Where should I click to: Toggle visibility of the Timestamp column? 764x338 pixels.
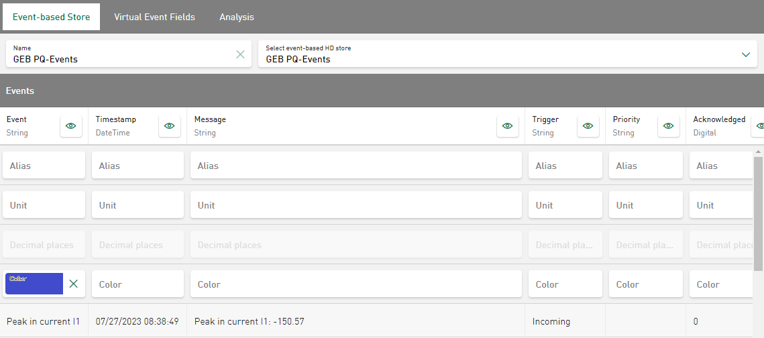(x=169, y=125)
